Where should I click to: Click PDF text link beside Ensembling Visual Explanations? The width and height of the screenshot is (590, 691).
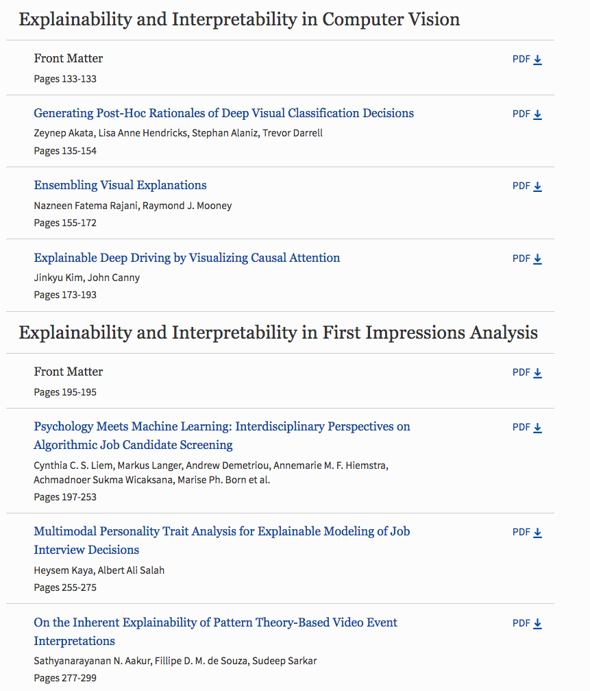pyautogui.click(x=521, y=186)
